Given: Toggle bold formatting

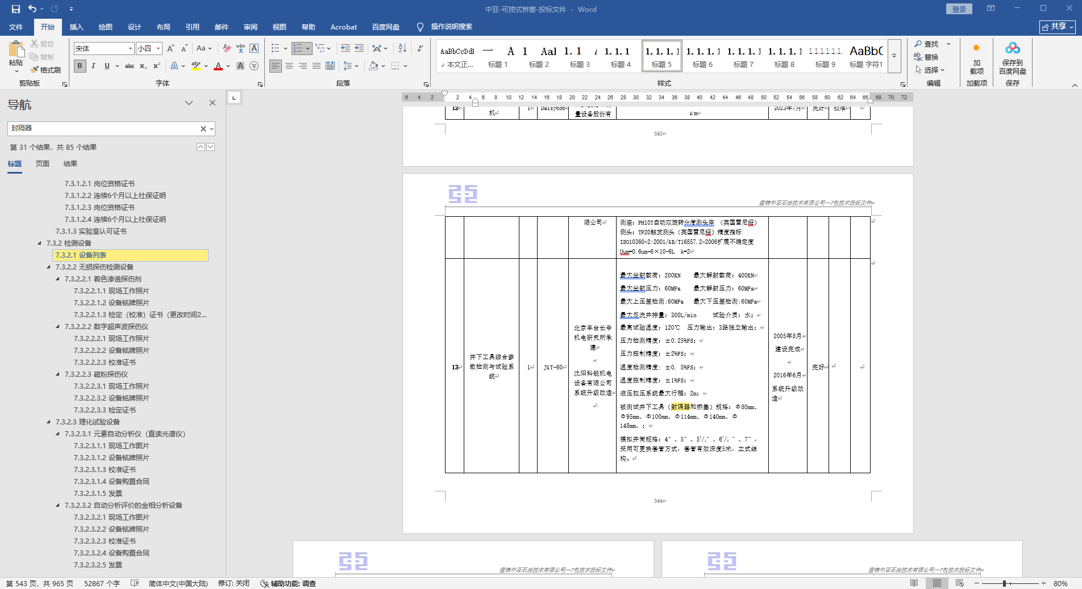Looking at the screenshot, I should (x=80, y=66).
